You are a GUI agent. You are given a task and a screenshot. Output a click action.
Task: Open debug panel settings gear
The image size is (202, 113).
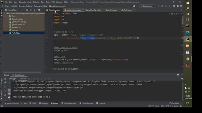click(x=178, y=75)
